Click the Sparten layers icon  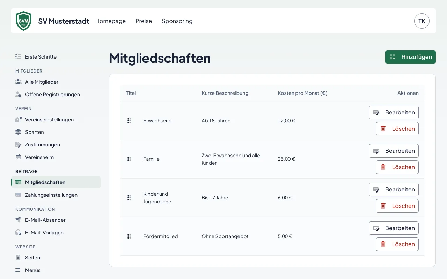point(18,132)
